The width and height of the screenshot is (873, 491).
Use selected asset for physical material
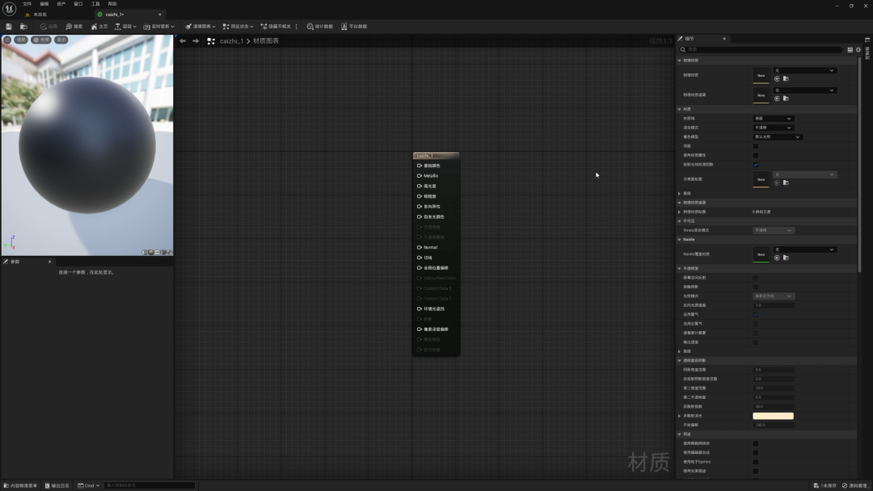tap(778, 79)
